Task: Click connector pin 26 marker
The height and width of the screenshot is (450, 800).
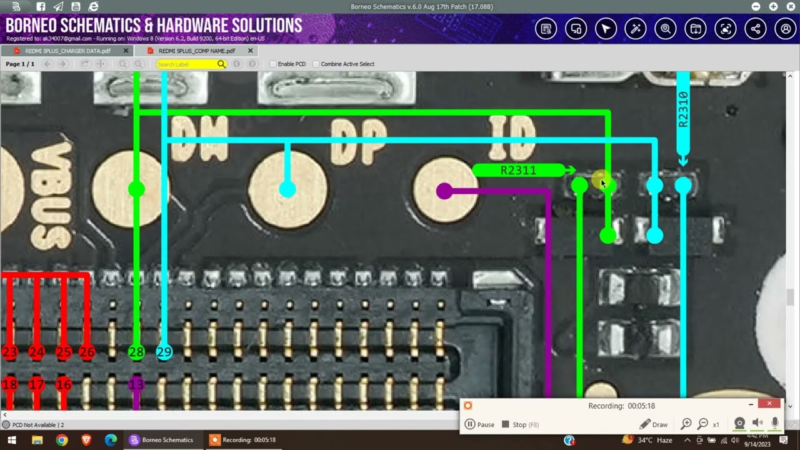Action: pyautogui.click(x=86, y=352)
